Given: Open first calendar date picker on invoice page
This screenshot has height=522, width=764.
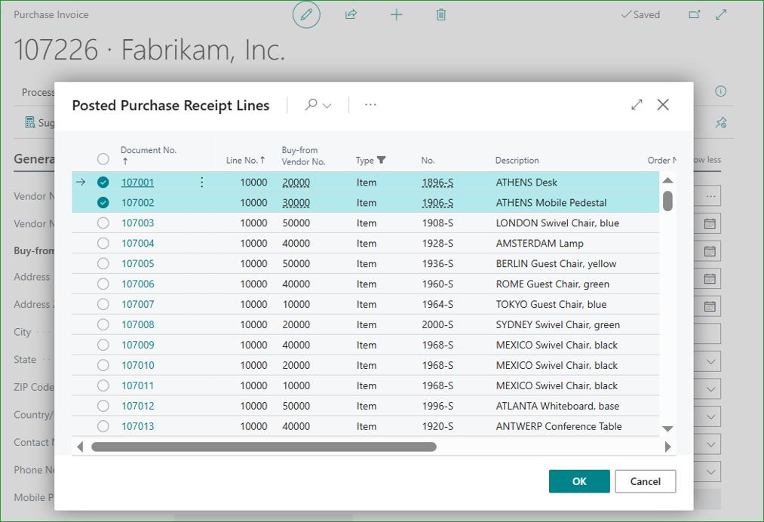Looking at the screenshot, I should coord(710,224).
